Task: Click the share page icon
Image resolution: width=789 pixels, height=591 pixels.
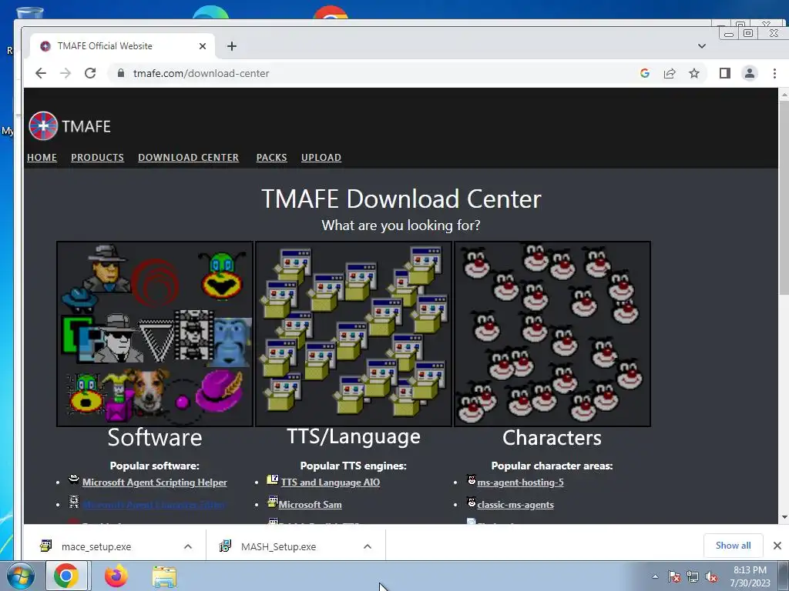Action: 670,73
